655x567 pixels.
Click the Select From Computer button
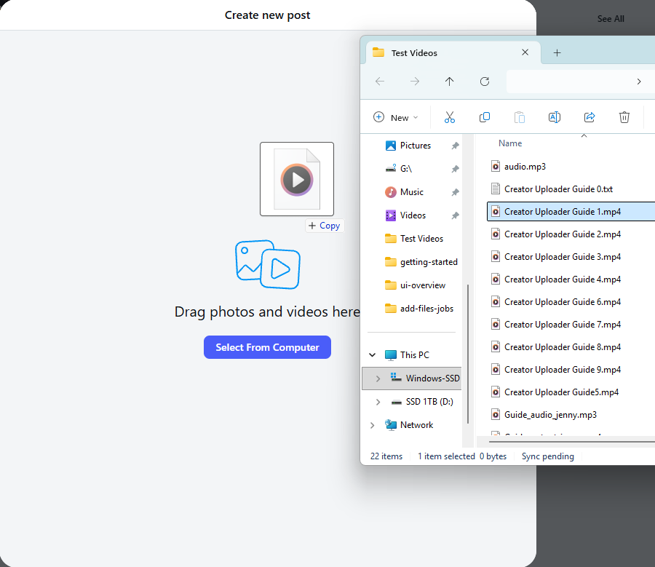point(267,347)
